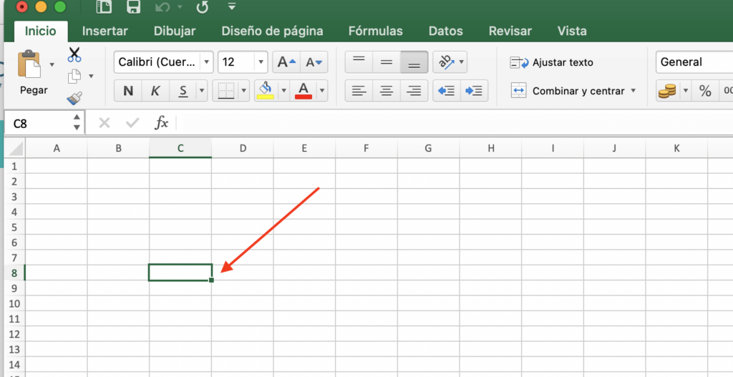
Task: Toggle center horizontal alignment
Action: [386, 91]
